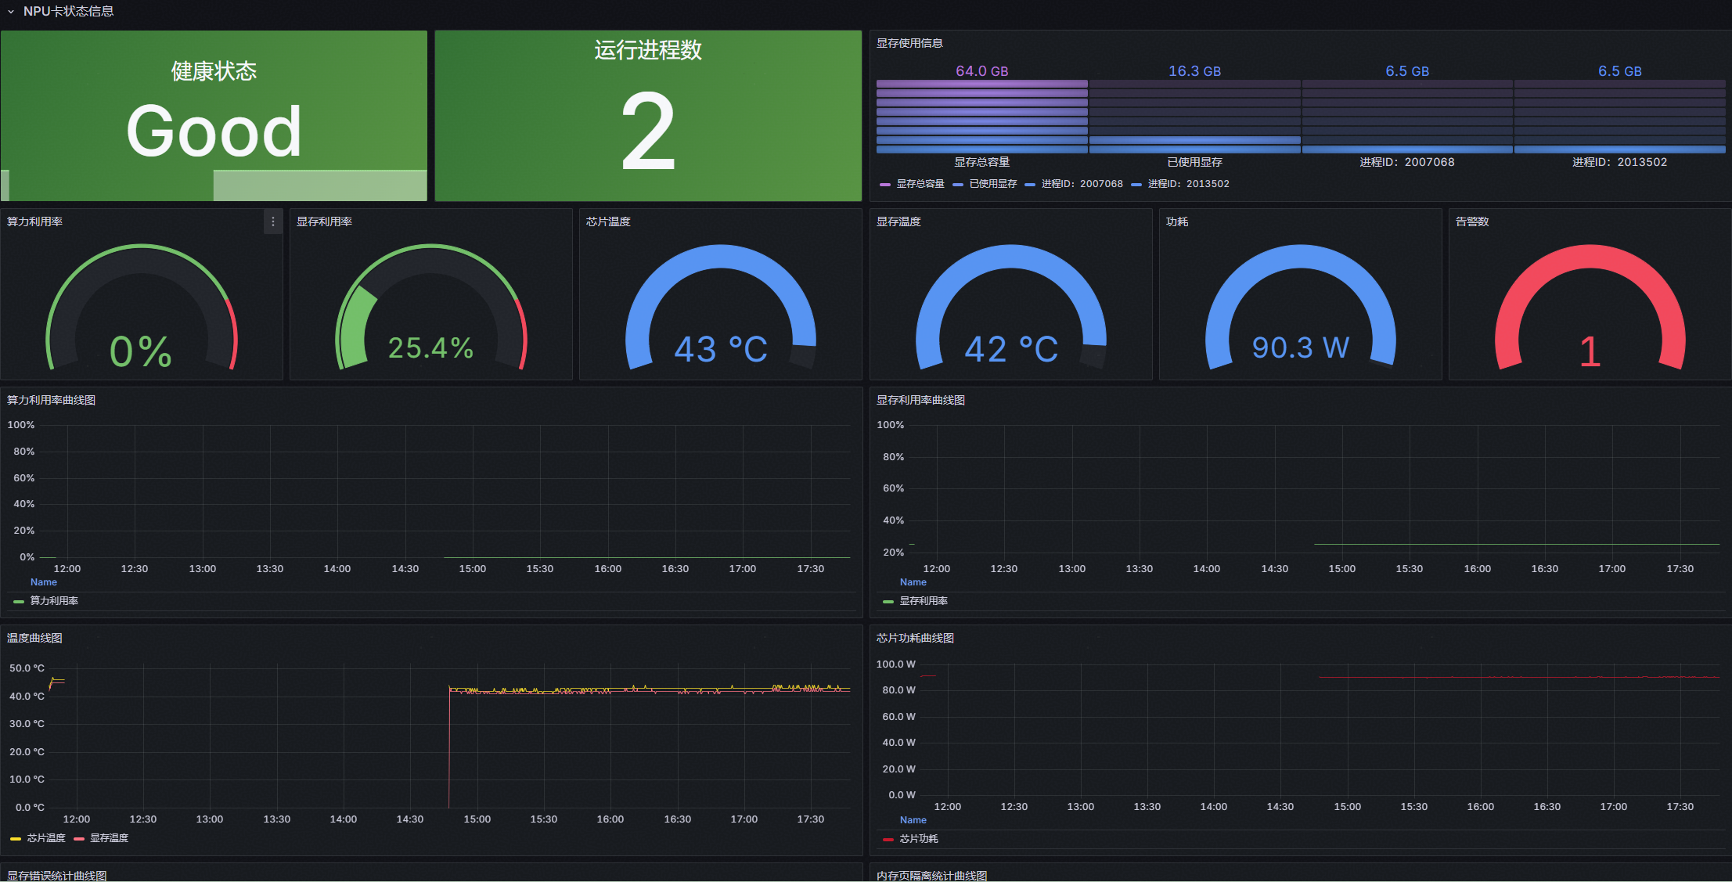Click the NPU卡状态信息 row title
The image size is (1732, 882).
click(68, 12)
